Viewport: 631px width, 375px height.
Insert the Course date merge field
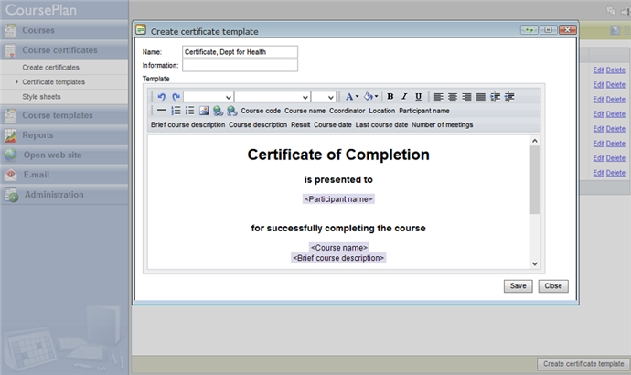333,124
